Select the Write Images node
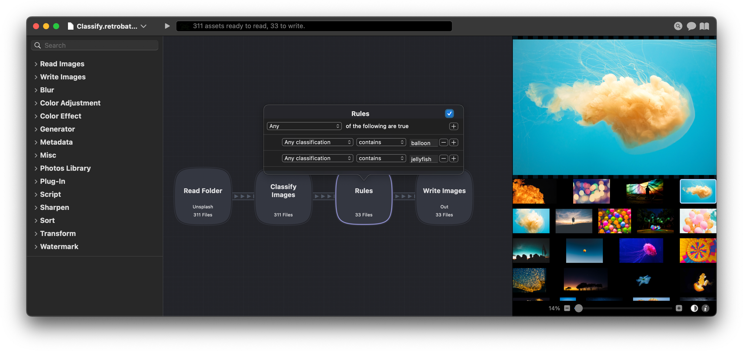Image resolution: width=743 pixels, height=351 pixels. [444, 196]
